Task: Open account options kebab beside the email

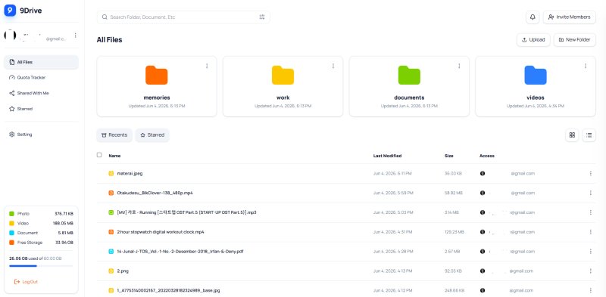Action: pos(75,35)
